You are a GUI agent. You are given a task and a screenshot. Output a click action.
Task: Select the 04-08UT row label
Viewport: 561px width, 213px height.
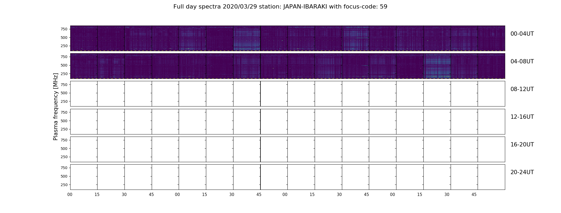pos(522,62)
